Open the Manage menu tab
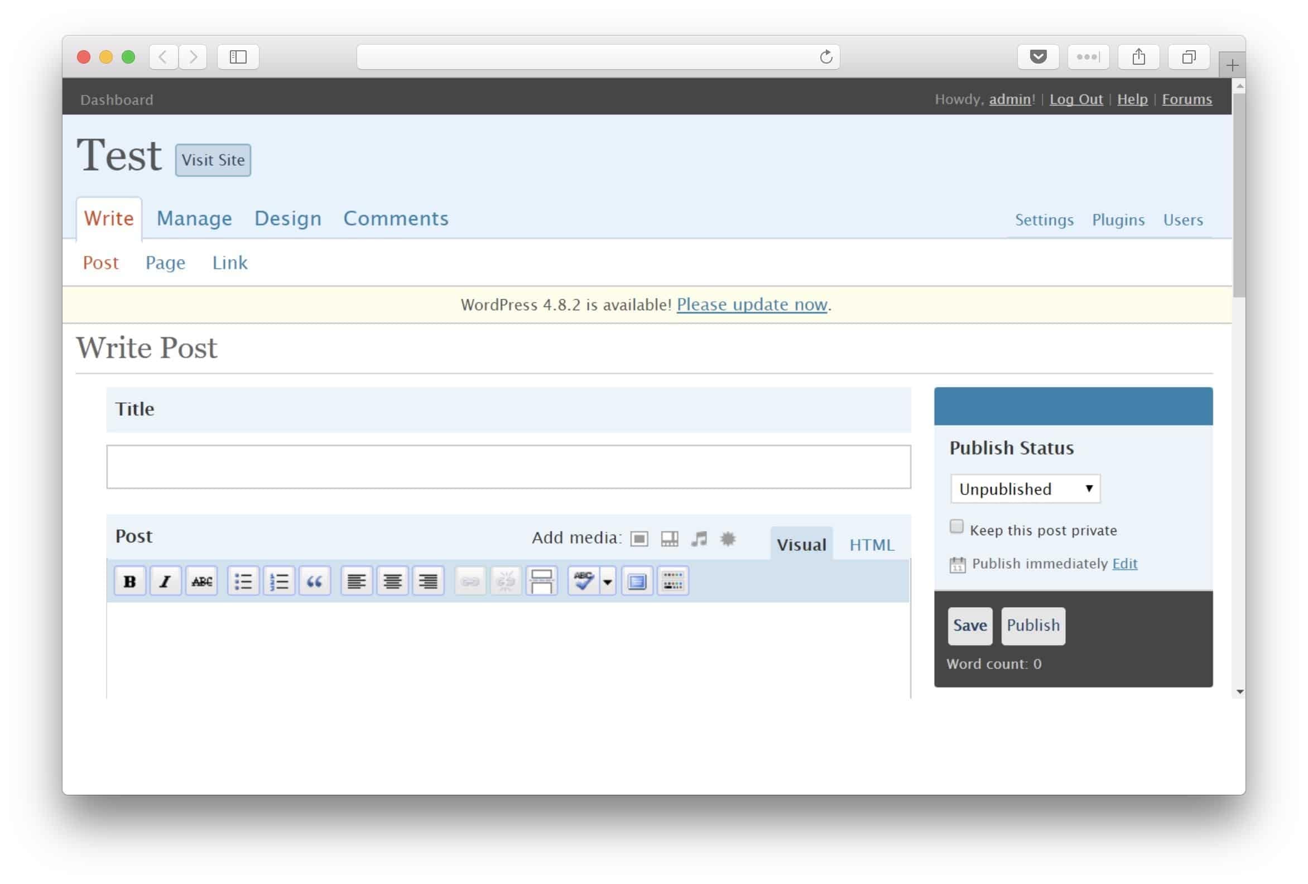Screen dimensions: 1308x884 pos(194,218)
